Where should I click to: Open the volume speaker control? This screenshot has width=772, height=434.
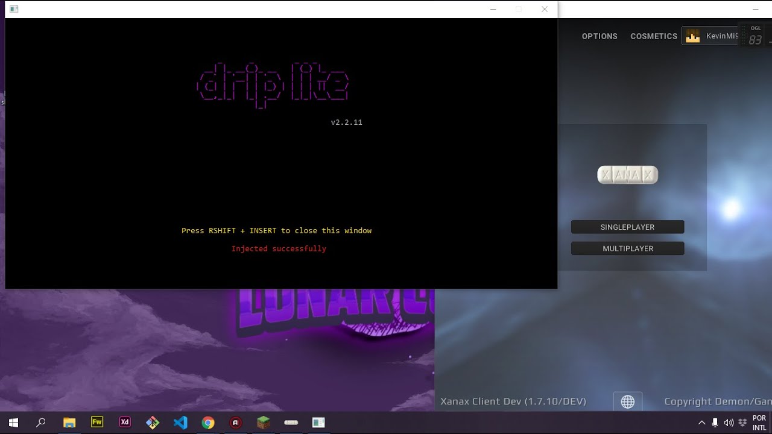pos(729,423)
